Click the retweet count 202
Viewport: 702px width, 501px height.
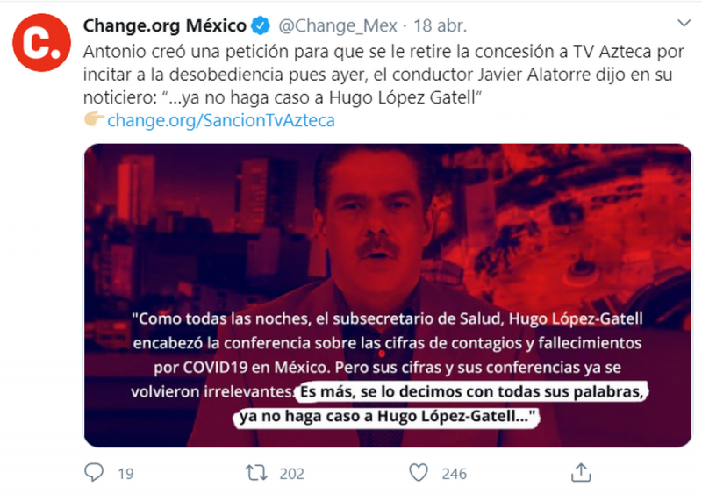[292, 474]
